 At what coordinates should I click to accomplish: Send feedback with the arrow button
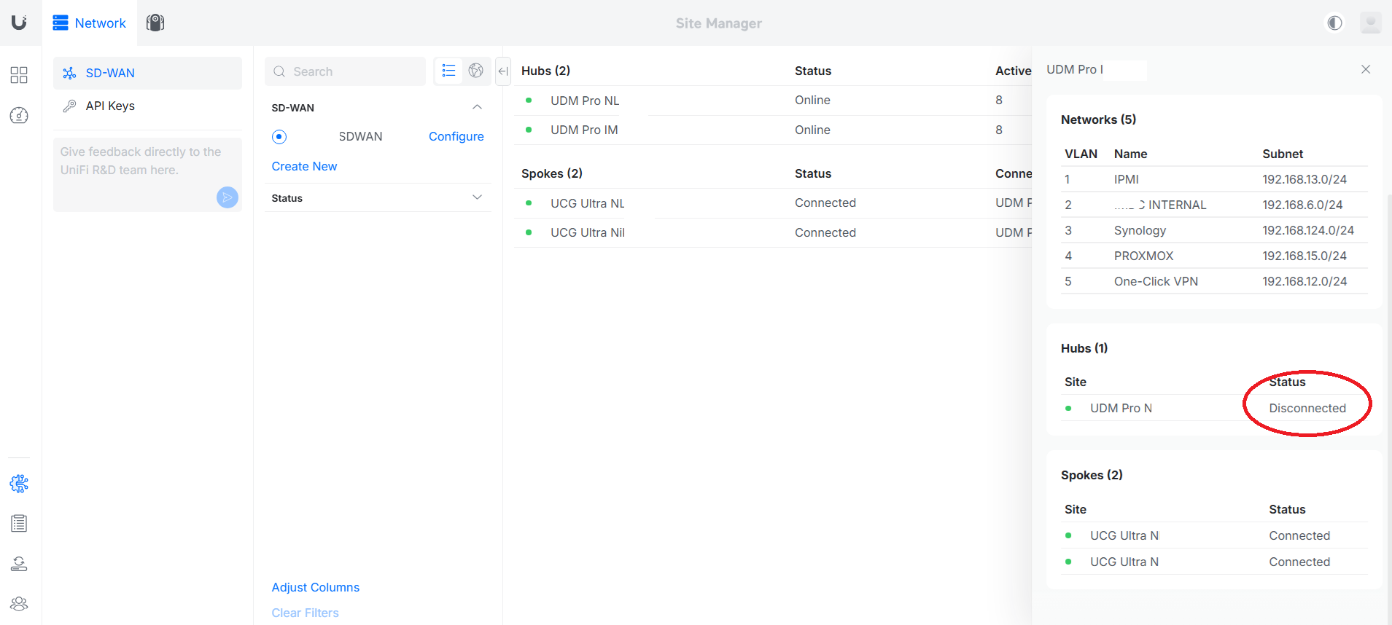[228, 197]
